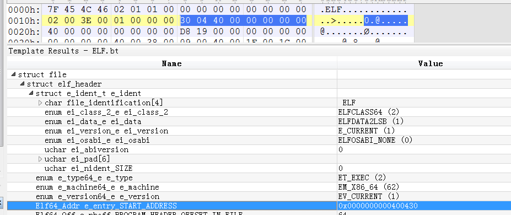Click the Value column header
511x215 pixels.
(430, 64)
